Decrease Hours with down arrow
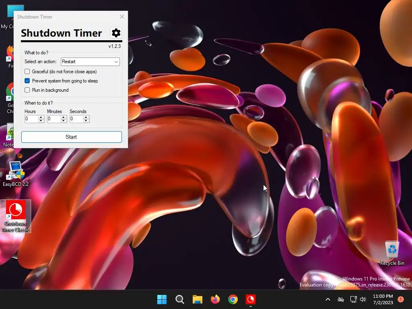Viewport: 412px width, 309px height. [x=41, y=121]
